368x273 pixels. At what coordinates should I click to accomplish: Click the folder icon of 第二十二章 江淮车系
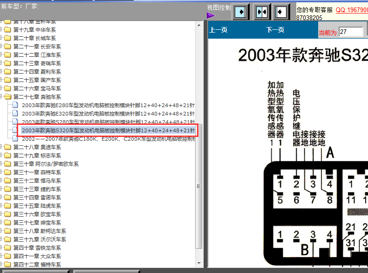8,55
